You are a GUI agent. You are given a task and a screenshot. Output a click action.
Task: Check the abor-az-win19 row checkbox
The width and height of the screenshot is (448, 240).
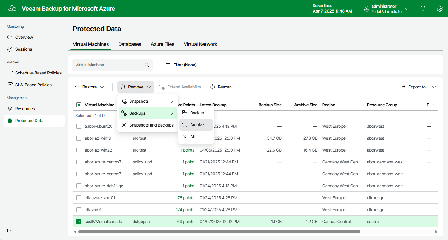(79, 138)
